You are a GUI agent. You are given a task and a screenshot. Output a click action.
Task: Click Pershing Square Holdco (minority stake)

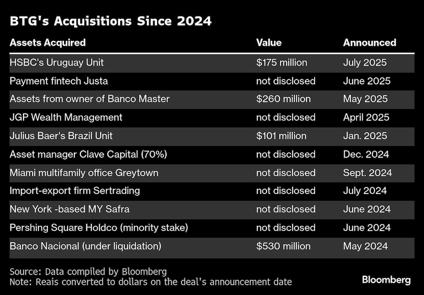tap(99, 228)
